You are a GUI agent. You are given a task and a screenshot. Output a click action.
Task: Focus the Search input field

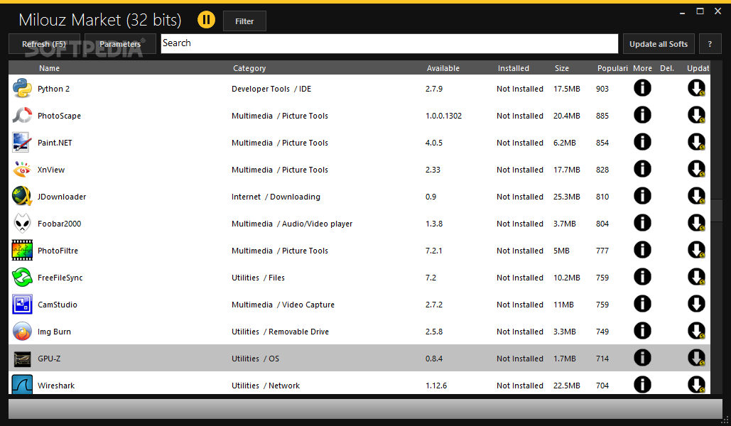[389, 43]
